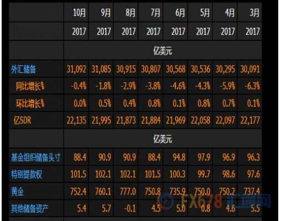281x221 pixels.
Task: Select the 环比增长% row label
Action: pyautogui.click(x=30, y=103)
